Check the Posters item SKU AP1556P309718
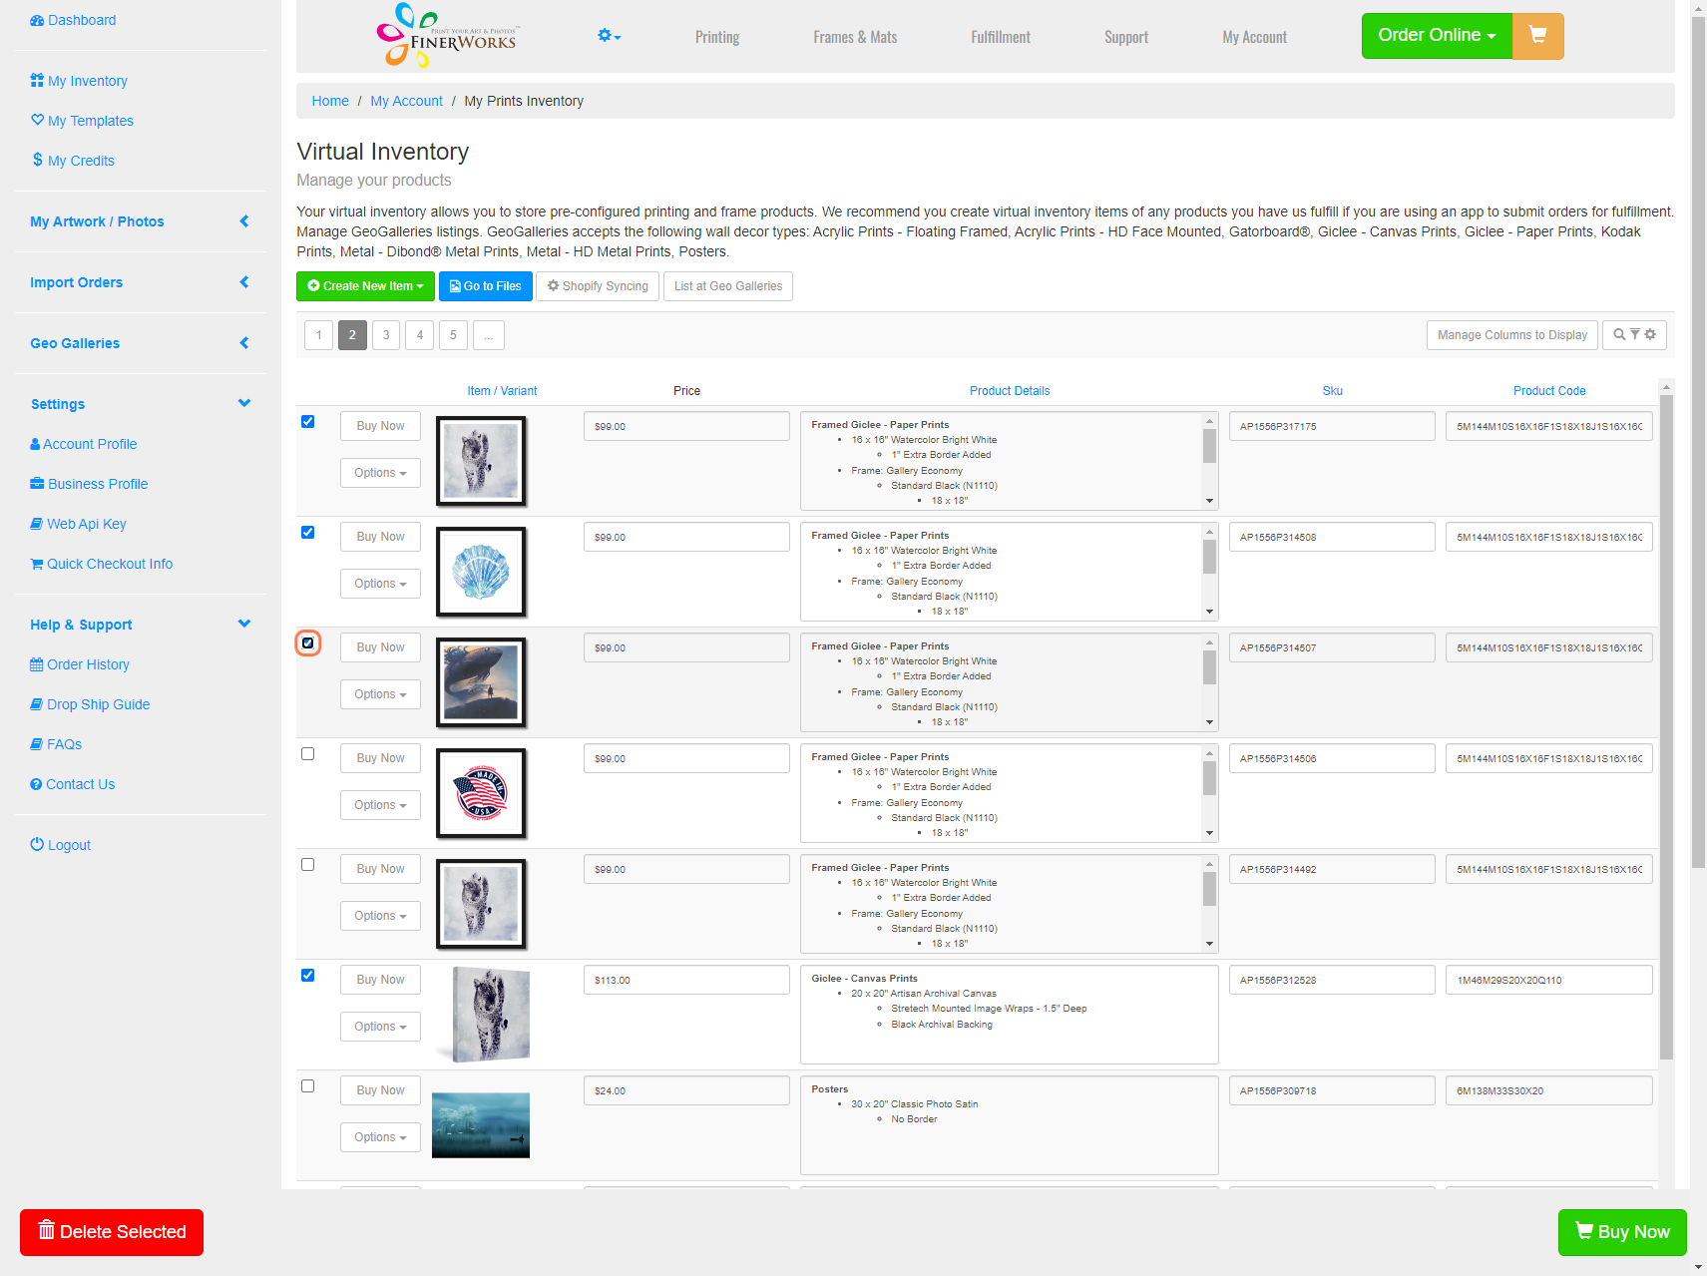1707x1276 pixels. (x=307, y=1086)
